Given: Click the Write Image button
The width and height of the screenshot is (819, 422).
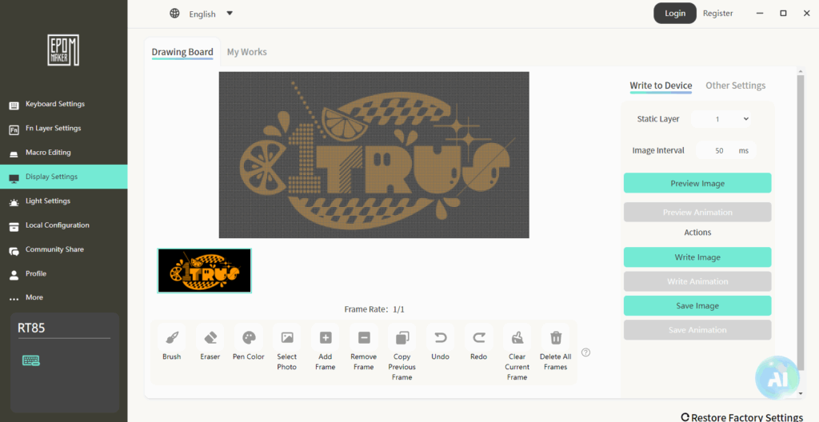Looking at the screenshot, I should [x=697, y=257].
